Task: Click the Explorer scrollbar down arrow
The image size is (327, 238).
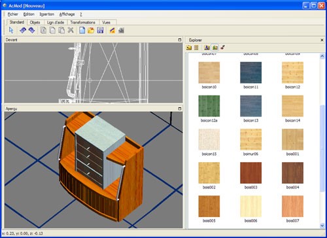Action: 322,226
